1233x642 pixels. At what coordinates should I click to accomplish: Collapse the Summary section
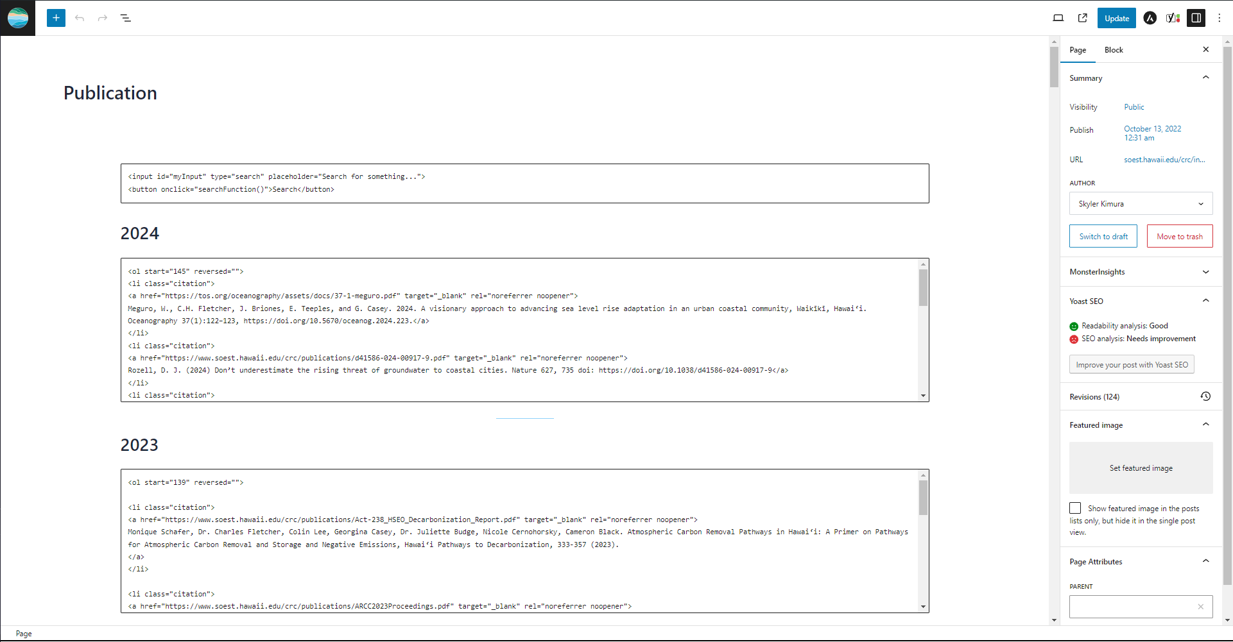pyautogui.click(x=1141, y=78)
